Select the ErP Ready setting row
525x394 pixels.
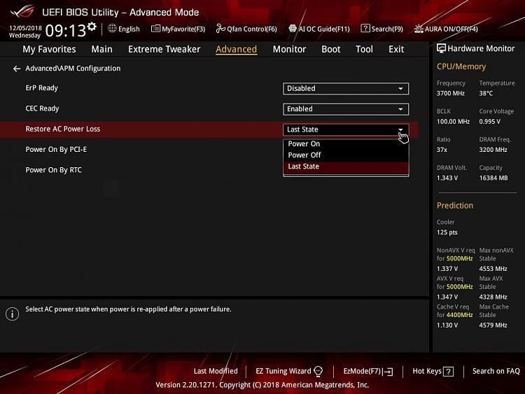coord(209,88)
